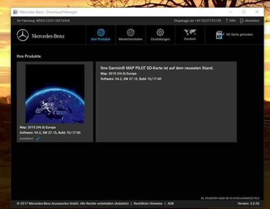This screenshot has height=209, width=270.
Task: Maximize the Download Manager window
Action: (x=244, y=12)
